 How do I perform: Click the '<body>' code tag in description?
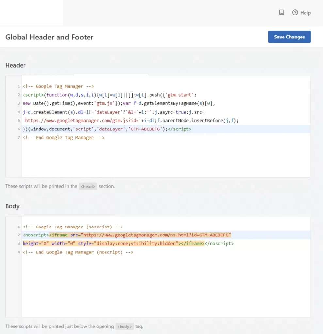click(x=124, y=326)
